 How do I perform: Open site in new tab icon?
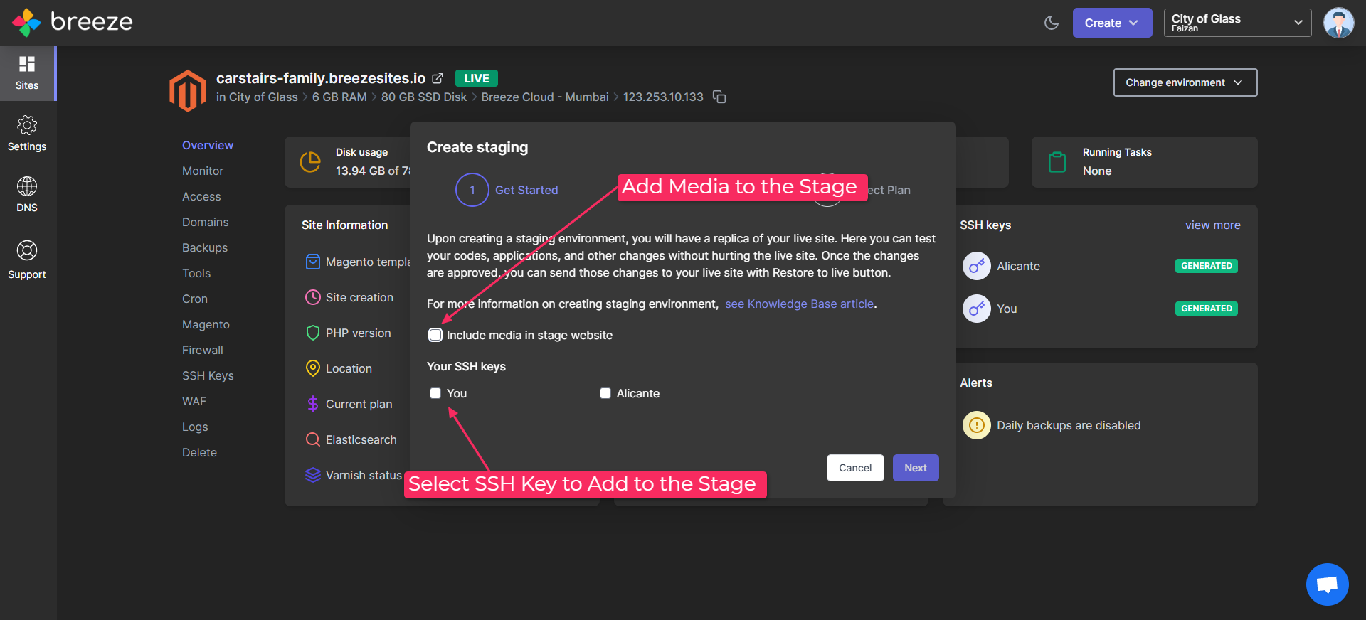coord(438,78)
